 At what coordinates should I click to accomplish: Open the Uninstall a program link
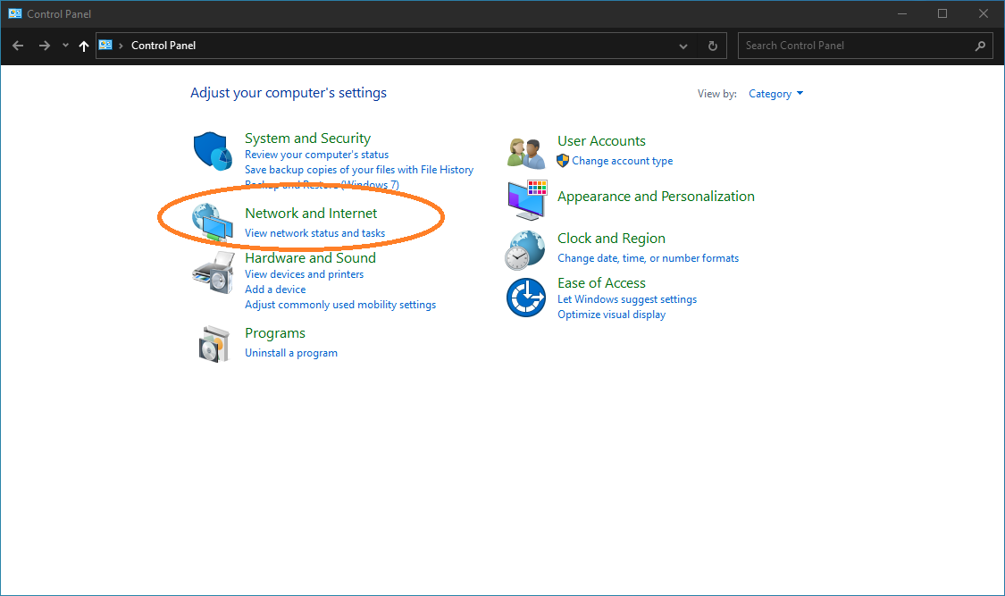tap(291, 353)
